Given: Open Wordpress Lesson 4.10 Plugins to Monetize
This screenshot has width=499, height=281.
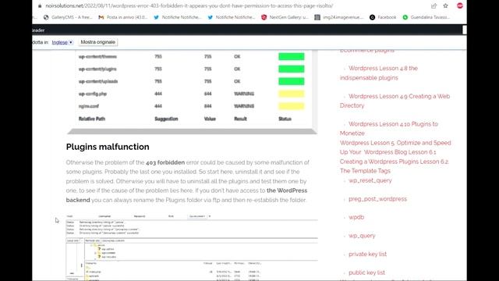Looking at the screenshot, I should point(389,128).
